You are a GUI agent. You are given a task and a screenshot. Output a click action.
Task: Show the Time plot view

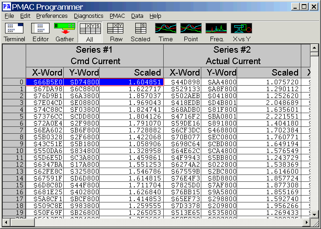click(166, 32)
